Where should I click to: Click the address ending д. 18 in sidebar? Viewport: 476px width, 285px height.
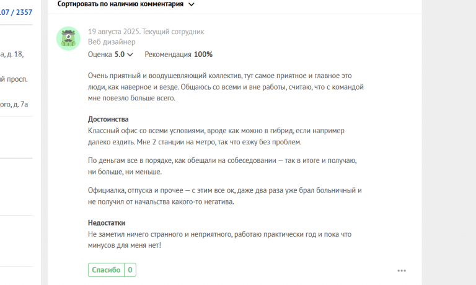coord(12,54)
